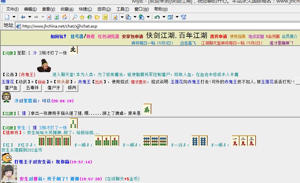Open dropdown beside window pencil icon

point(177,17)
